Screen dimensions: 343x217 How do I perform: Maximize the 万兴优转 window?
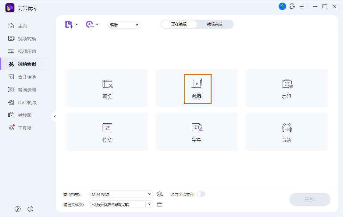[x=325, y=6]
